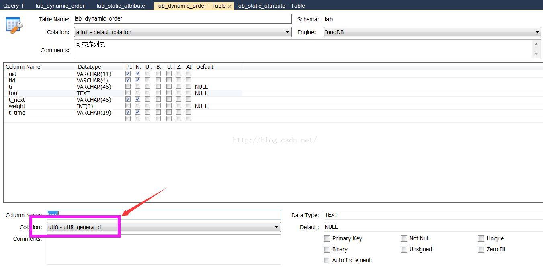Check the Unsigned option
This screenshot has width=543, height=271.
pyautogui.click(x=404, y=249)
